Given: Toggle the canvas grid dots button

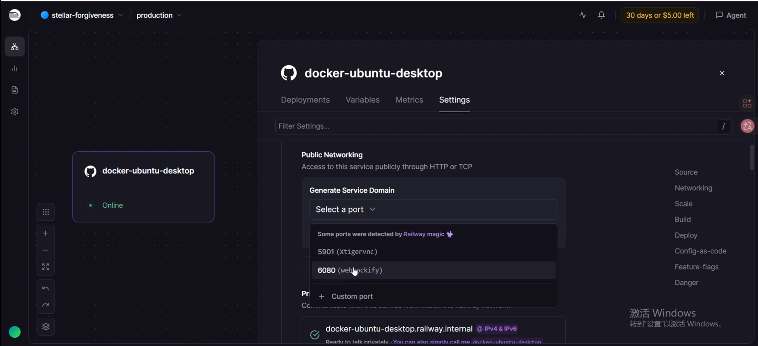Looking at the screenshot, I should click(46, 212).
